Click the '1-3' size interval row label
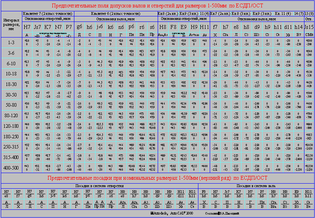This screenshot has width=315, height=218. [x=11, y=43]
